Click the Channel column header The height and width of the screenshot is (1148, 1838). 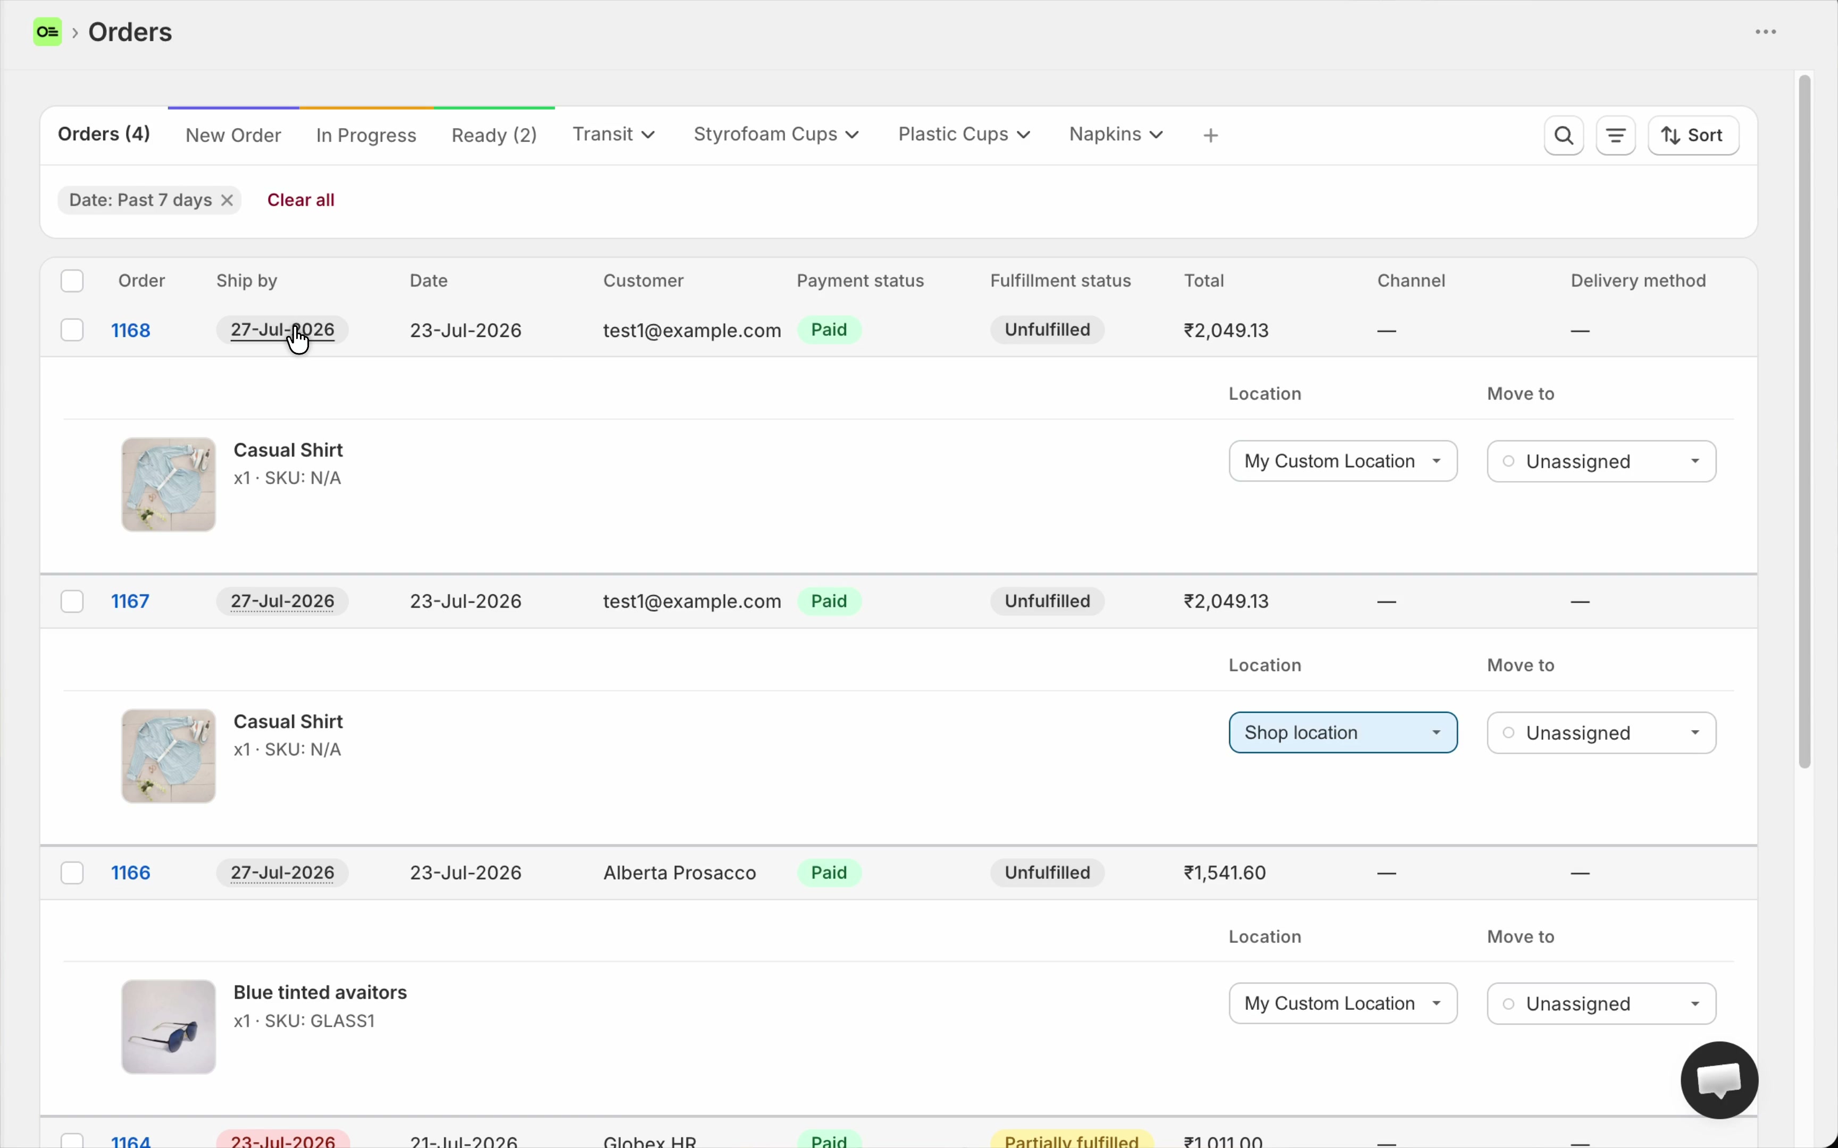(x=1411, y=281)
